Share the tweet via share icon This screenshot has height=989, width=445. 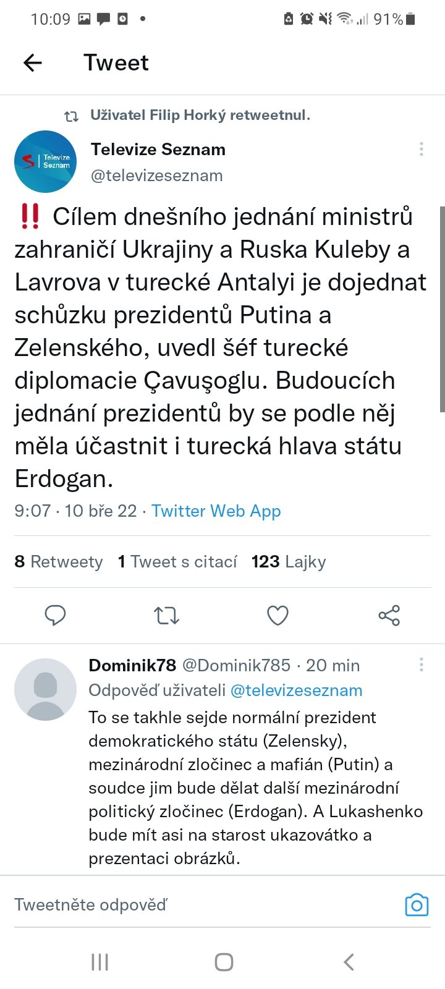[389, 615]
